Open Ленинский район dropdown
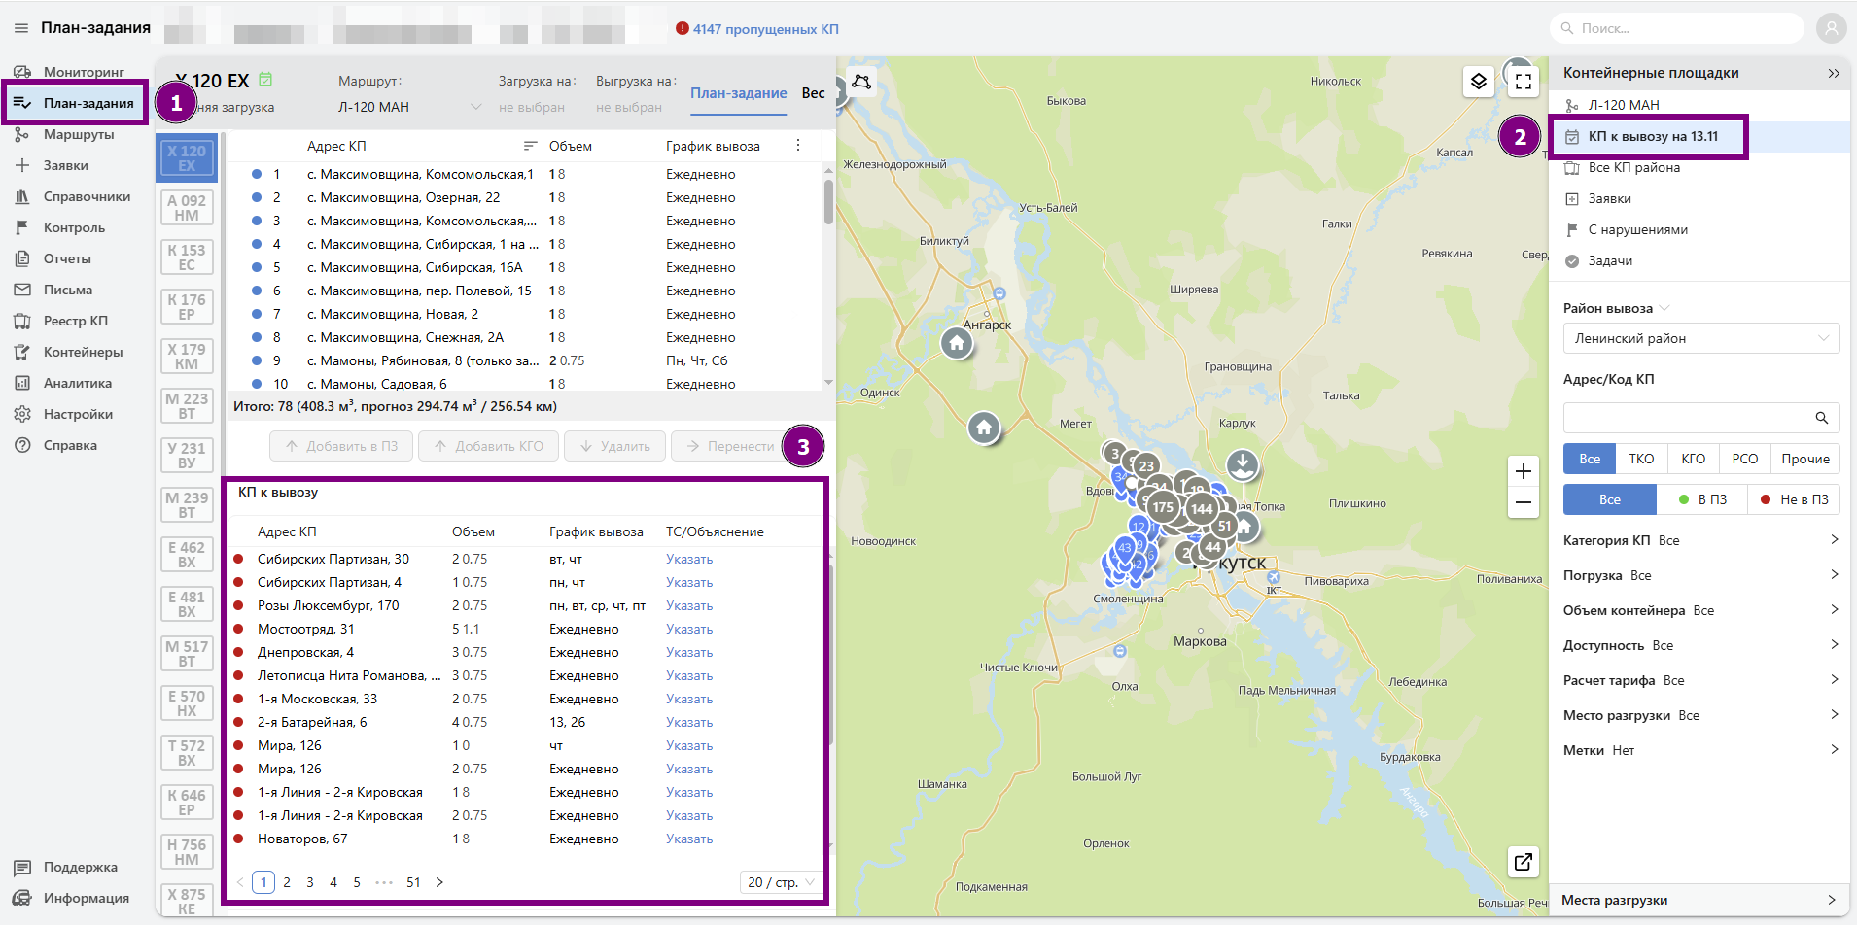1857x925 pixels. coord(1700,338)
